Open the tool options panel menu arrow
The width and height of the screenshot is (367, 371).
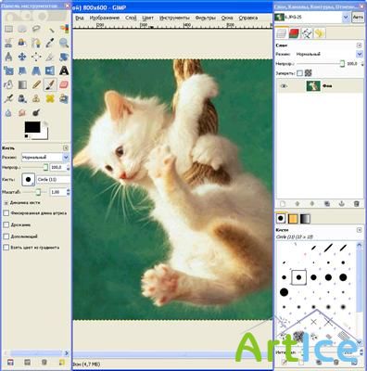[x=66, y=148]
